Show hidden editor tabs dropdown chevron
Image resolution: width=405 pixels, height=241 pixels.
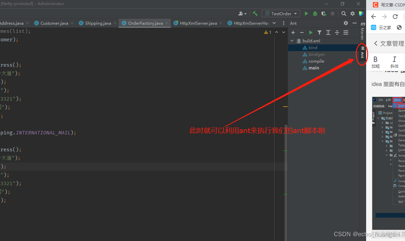point(274,23)
